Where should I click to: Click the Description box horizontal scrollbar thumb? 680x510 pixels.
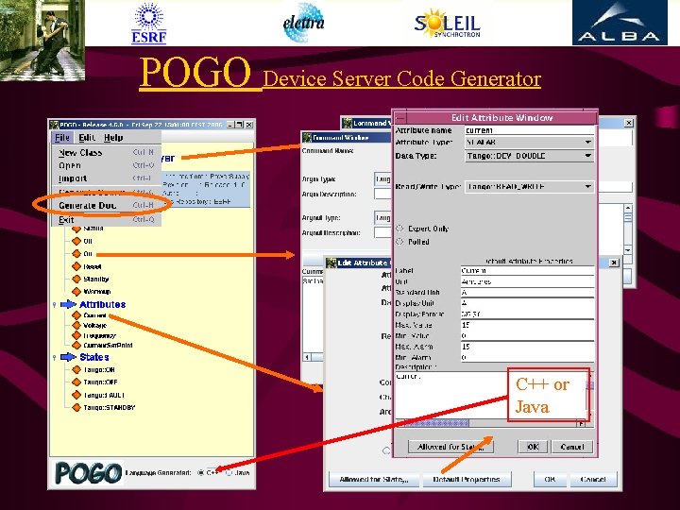[x=436, y=423]
